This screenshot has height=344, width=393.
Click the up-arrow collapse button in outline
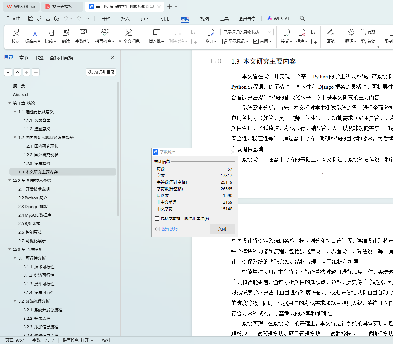pyautogui.click(x=17, y=72)
